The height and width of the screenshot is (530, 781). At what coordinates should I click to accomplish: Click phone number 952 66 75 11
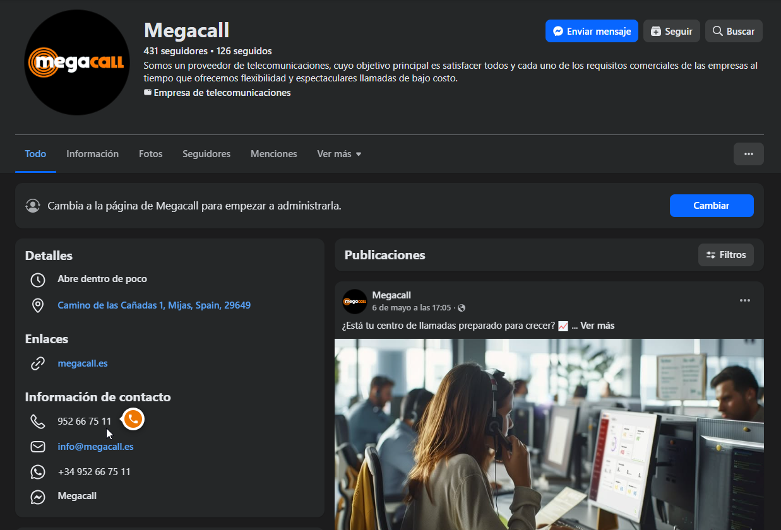pyautogui.click(x=84, y=421)
